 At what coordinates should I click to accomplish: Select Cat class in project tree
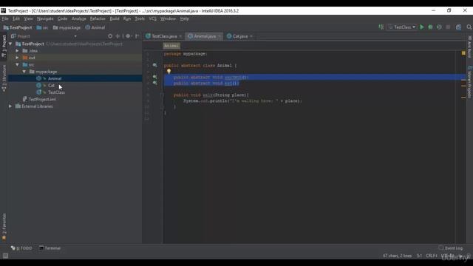[51, 86]
